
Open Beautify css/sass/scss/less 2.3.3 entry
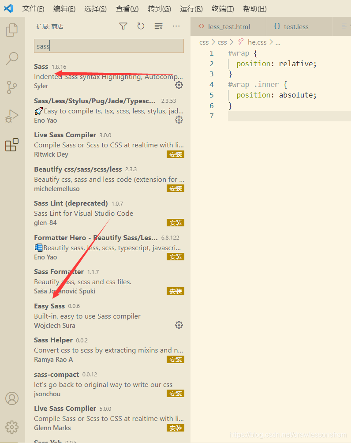(x=109, y=179)
